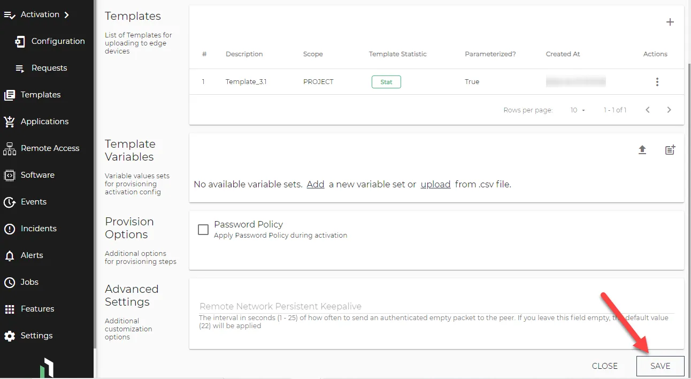This screenshot has height=379, width=691.
Task: Open Events from the sidebar
Action: coord(34,202)
